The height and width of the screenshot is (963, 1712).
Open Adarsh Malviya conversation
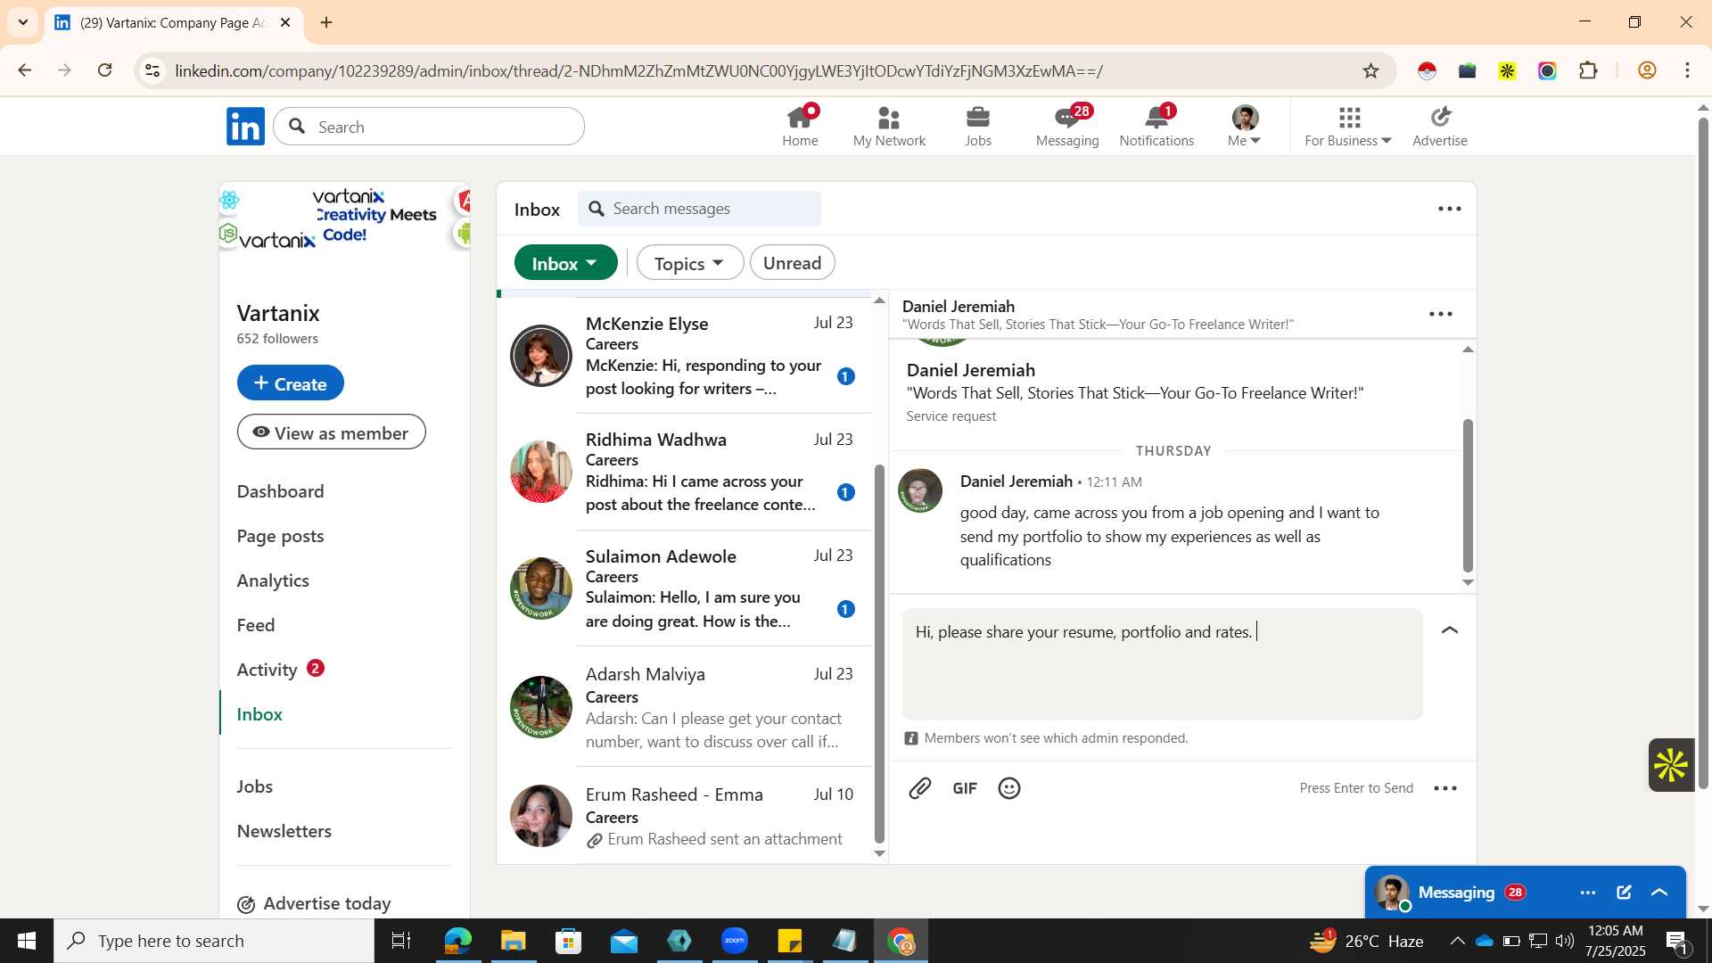coord(684,707)
